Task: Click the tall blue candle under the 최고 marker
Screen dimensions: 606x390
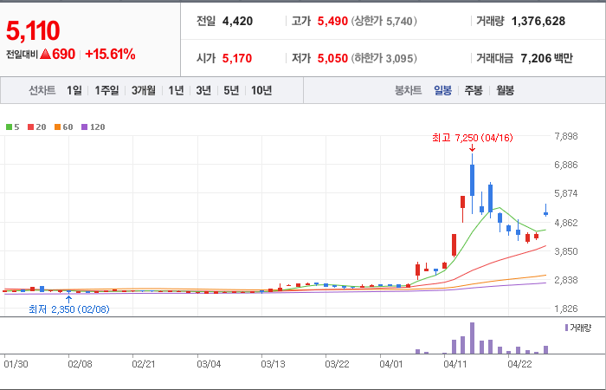Action: coord(472,180)
